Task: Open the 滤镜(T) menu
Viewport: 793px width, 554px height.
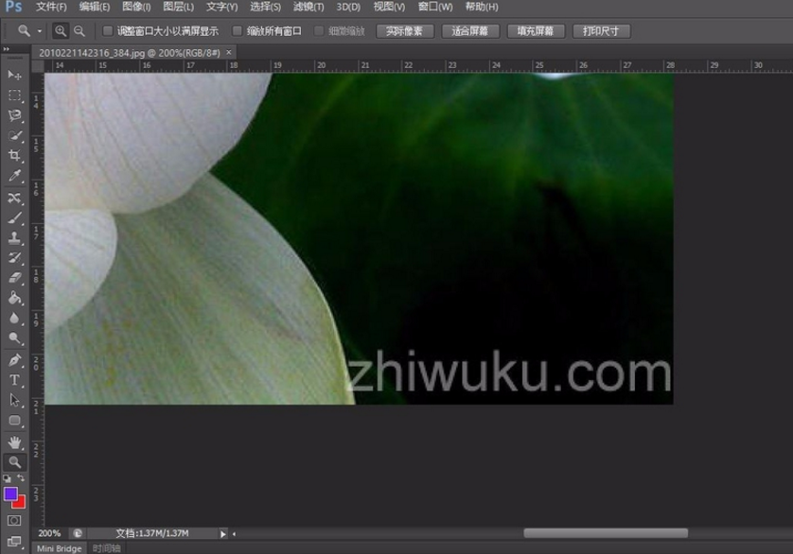Action: tap(308, 7)
